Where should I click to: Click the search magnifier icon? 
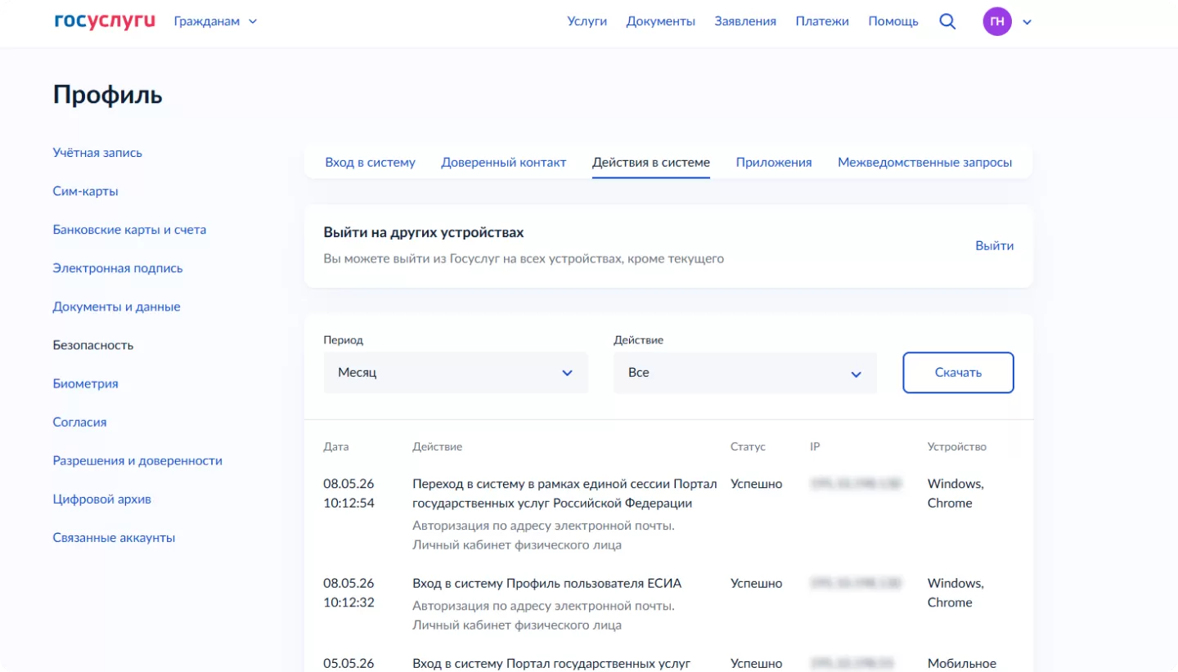coord(947,21)
